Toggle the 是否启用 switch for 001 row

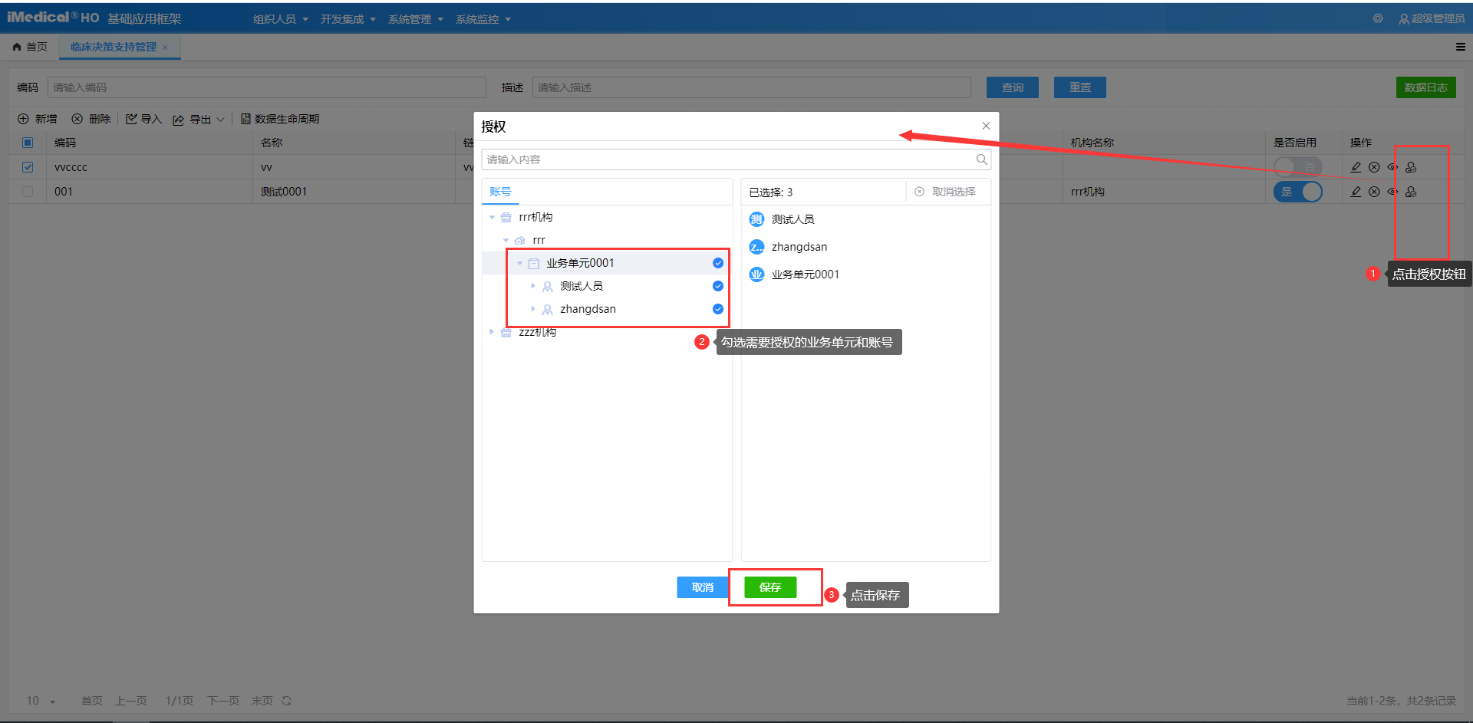pyautogui.click(x=1298, y=192)
